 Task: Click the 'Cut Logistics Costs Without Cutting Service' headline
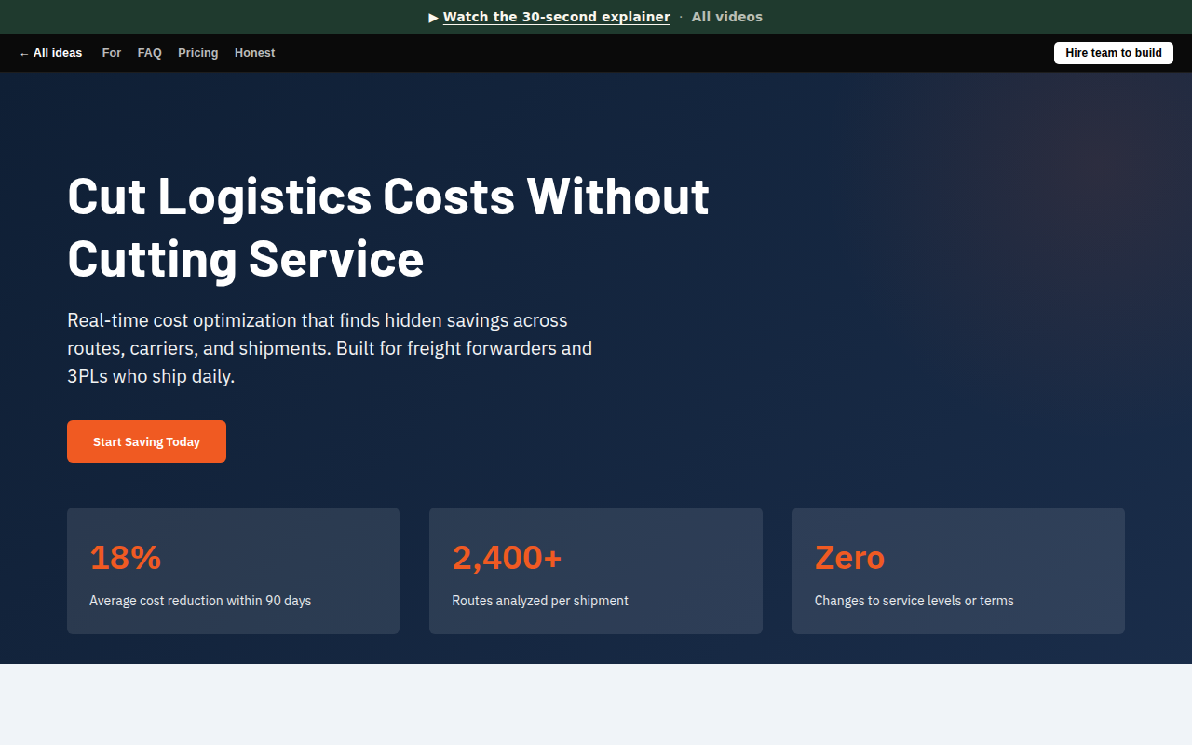[388, 227]
